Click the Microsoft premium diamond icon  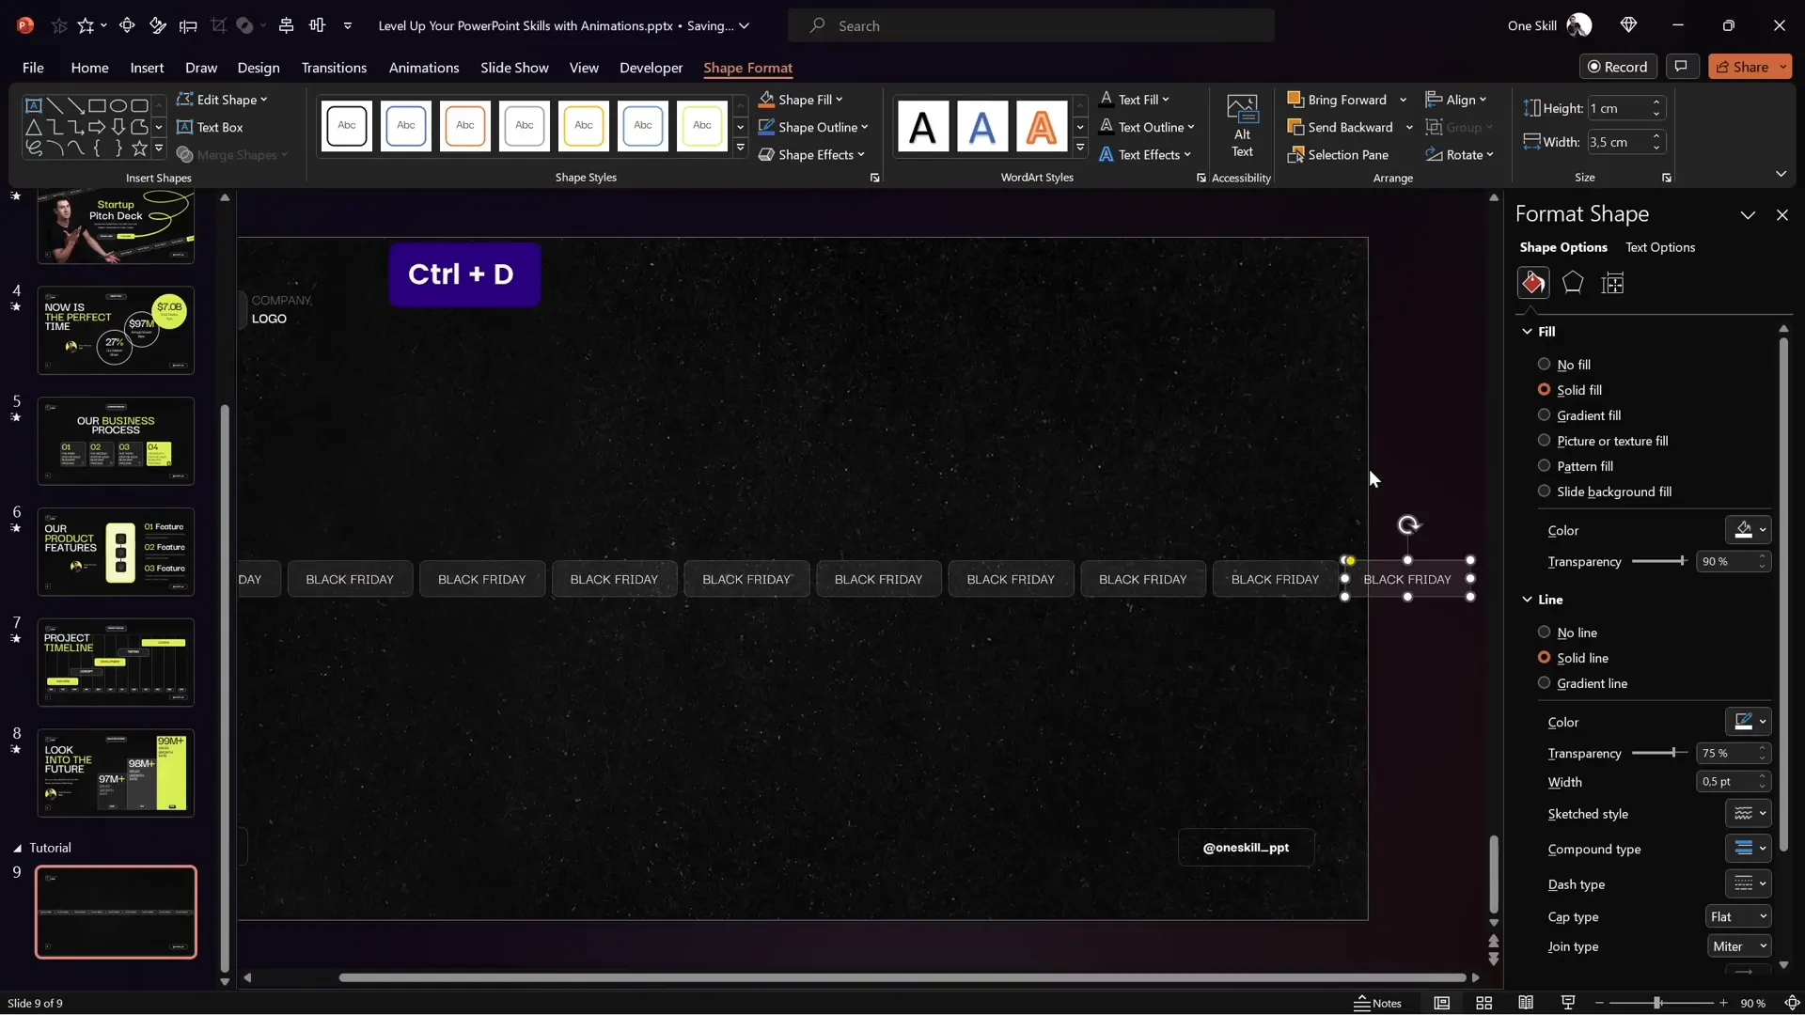point(1629,25)
